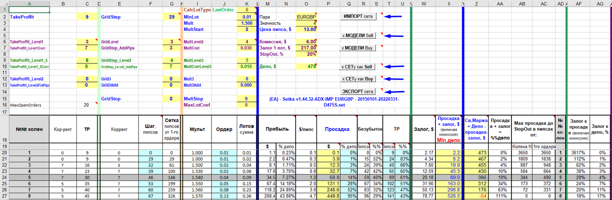Screen dimensions: 612x200
Task: Click the MaxLotCoef label cell
Action: 196,105
